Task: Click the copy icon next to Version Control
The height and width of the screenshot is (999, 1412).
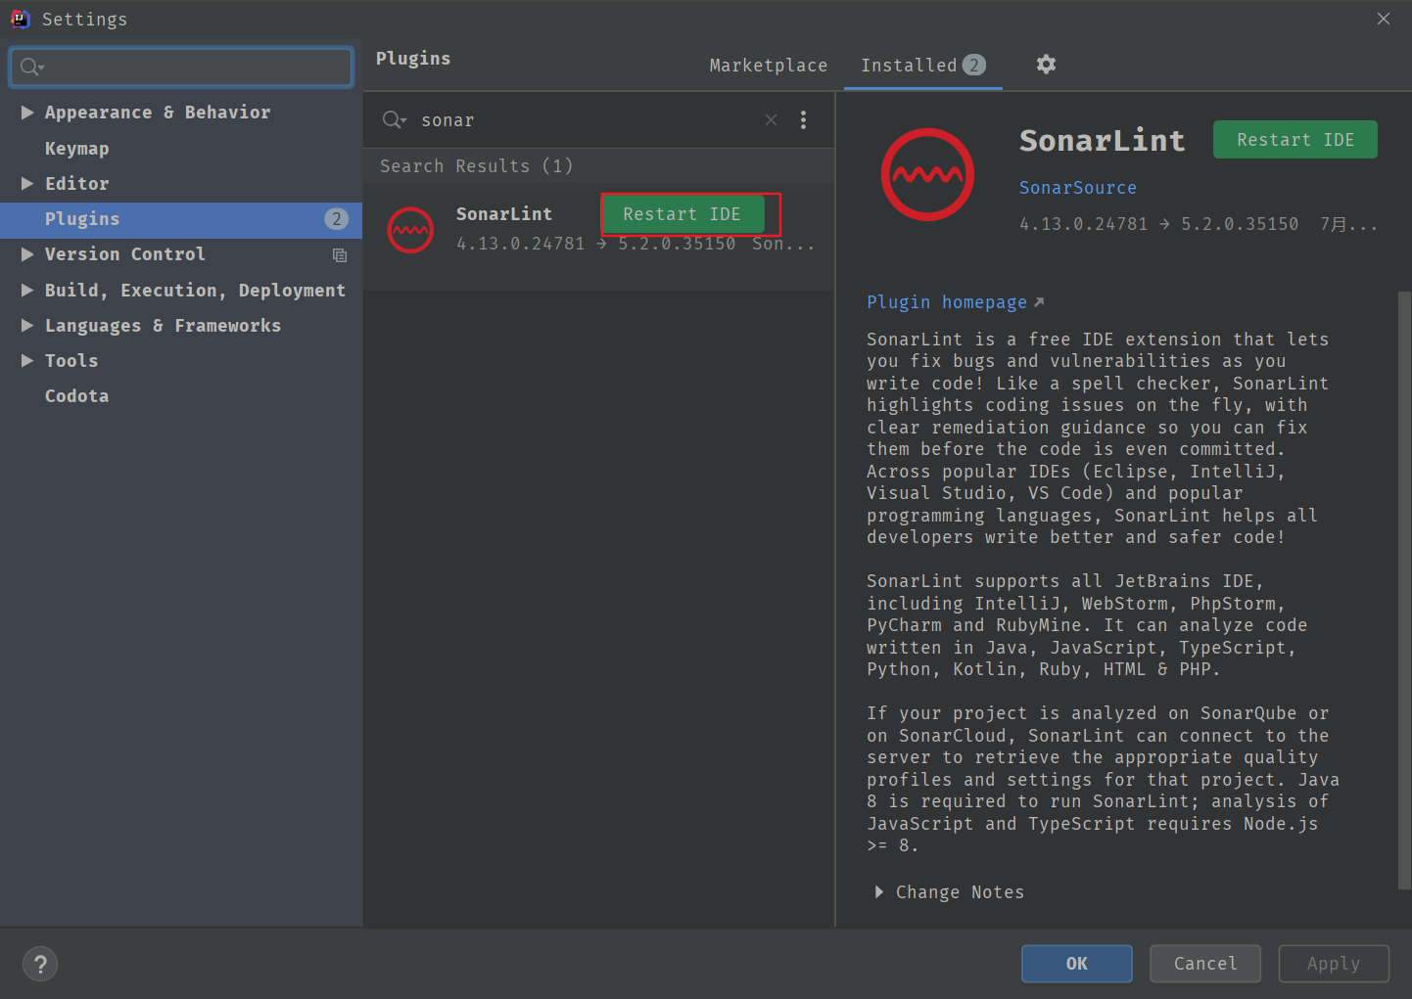Action: pos(340,255)
